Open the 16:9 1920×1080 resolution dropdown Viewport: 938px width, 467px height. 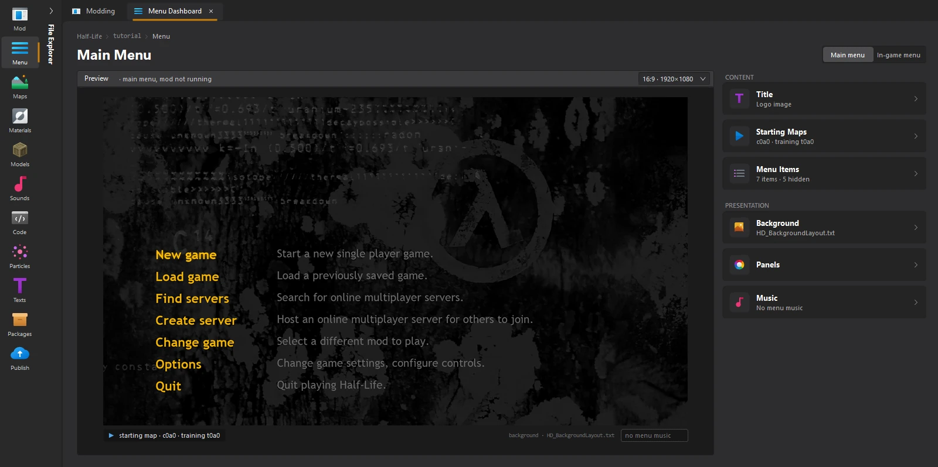click(x=674, y=79)
